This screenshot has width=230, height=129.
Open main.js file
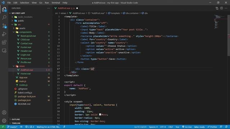(23, 81)
